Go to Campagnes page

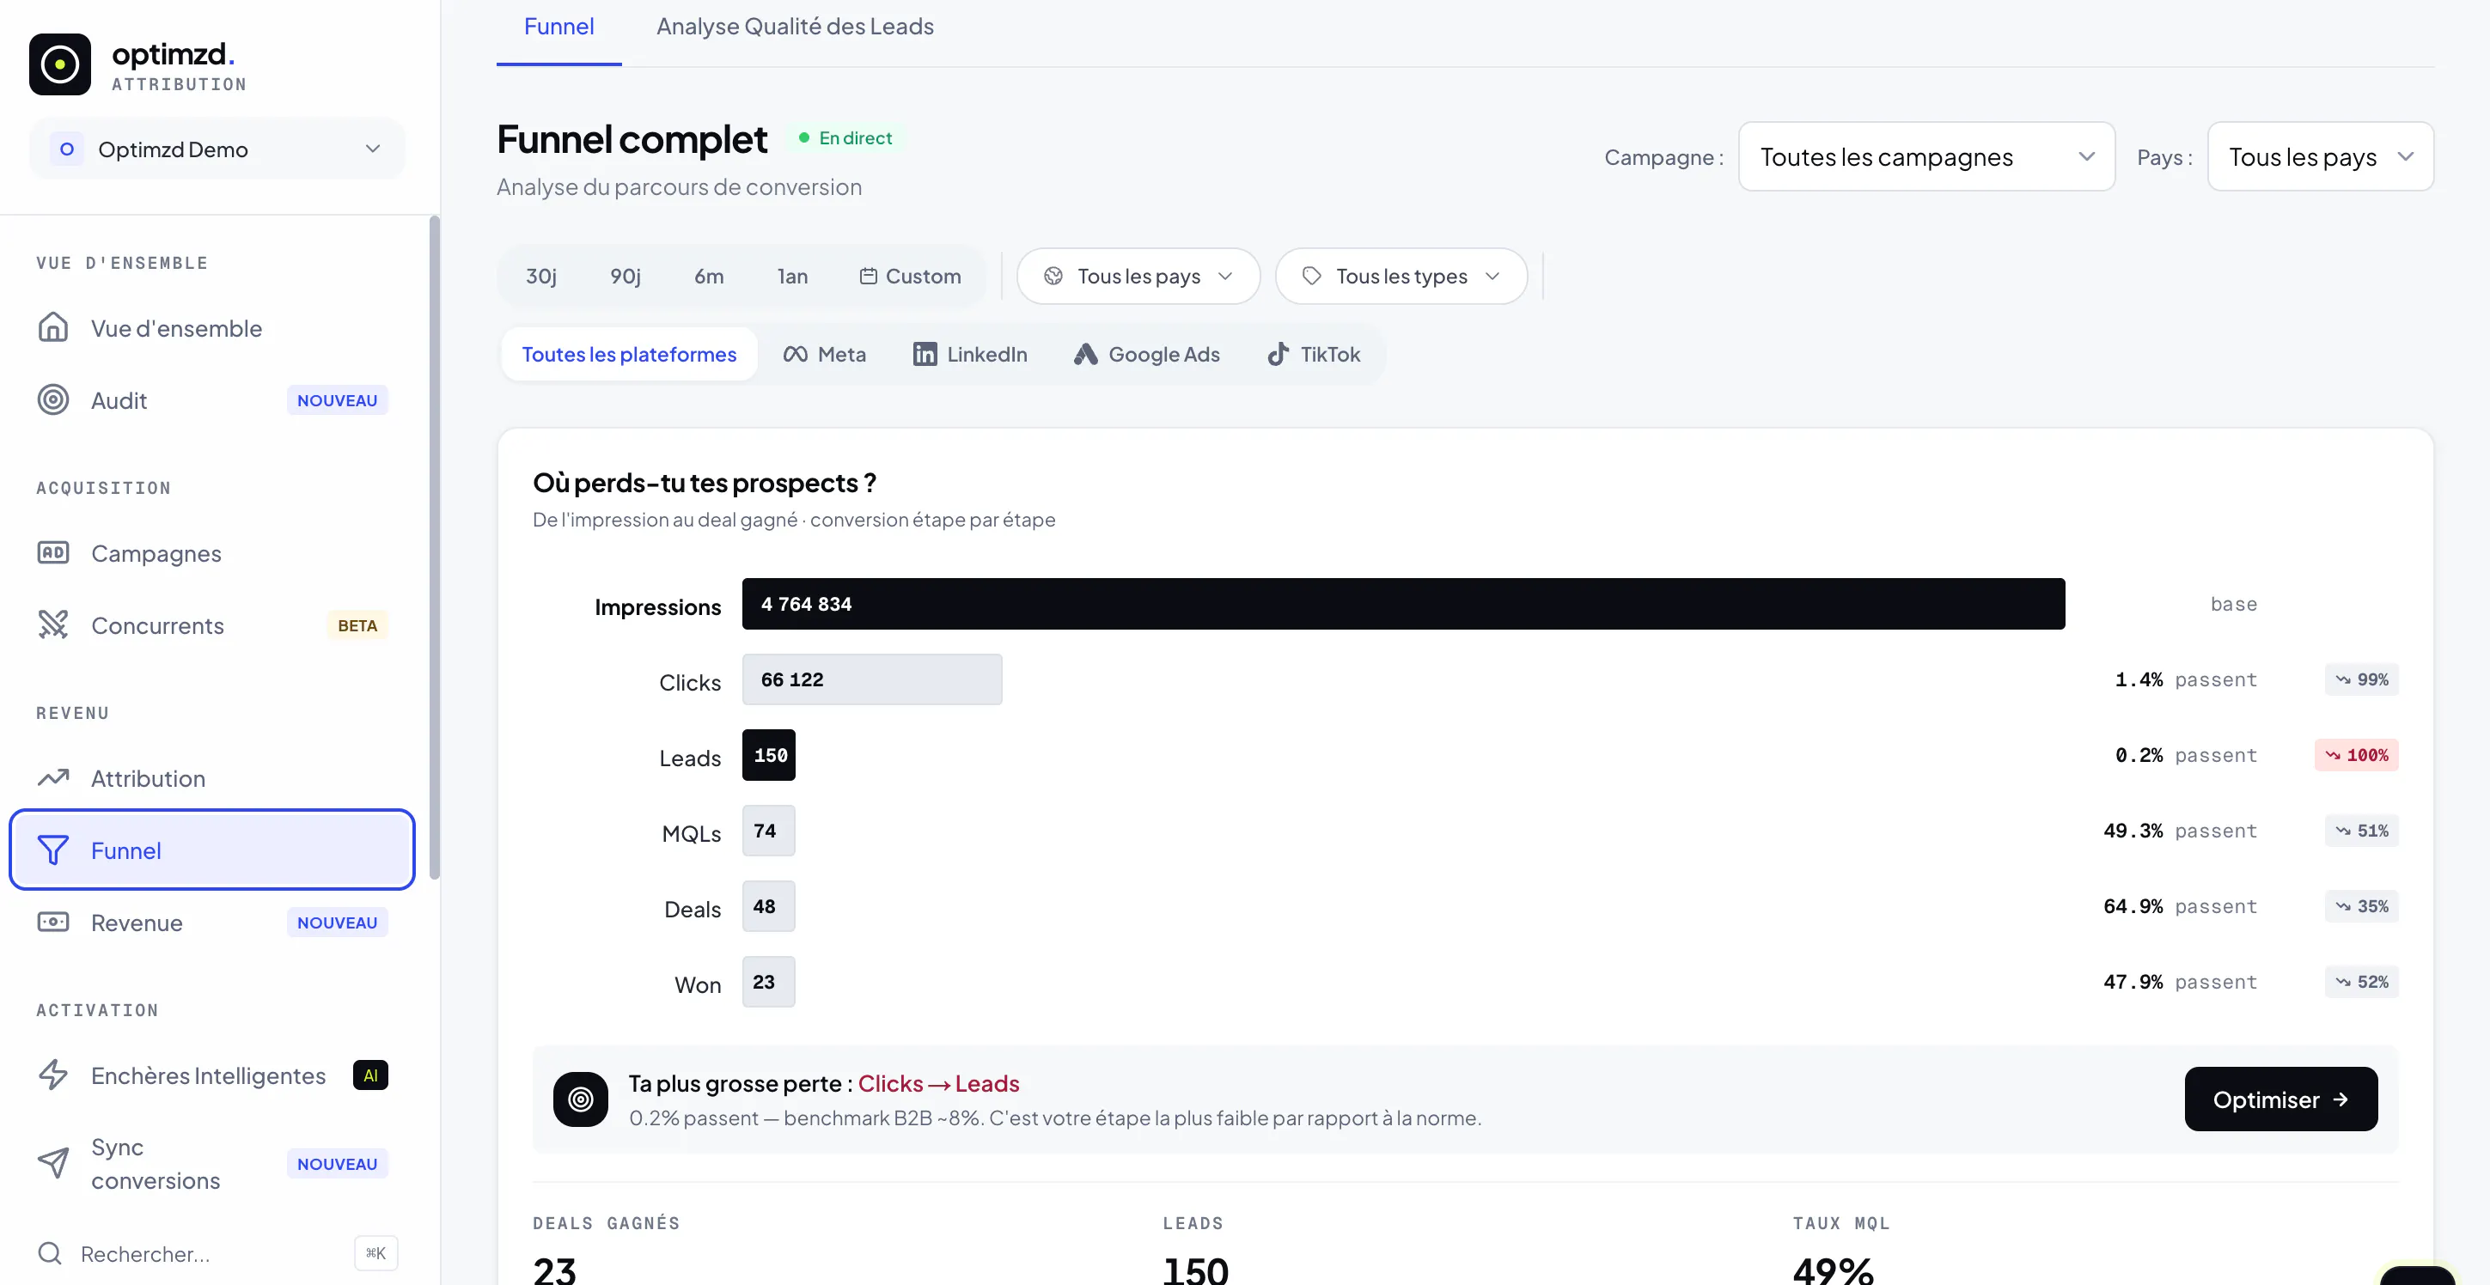(x=213, y=552)
